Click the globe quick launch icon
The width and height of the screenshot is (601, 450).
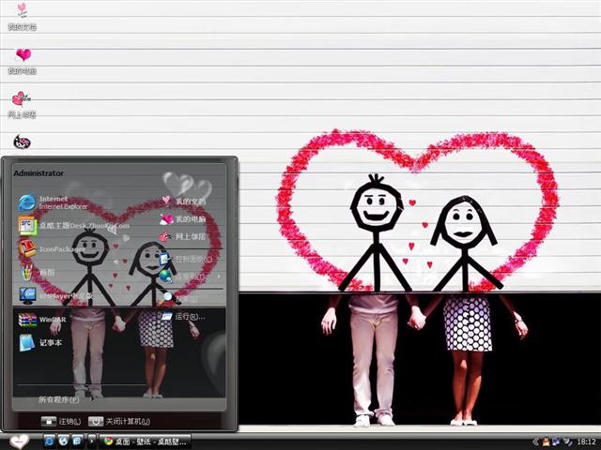click(64, 442)
